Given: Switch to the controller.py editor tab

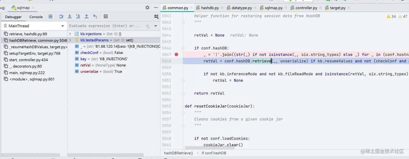Looking at the screenshot, I should [306, 8].
